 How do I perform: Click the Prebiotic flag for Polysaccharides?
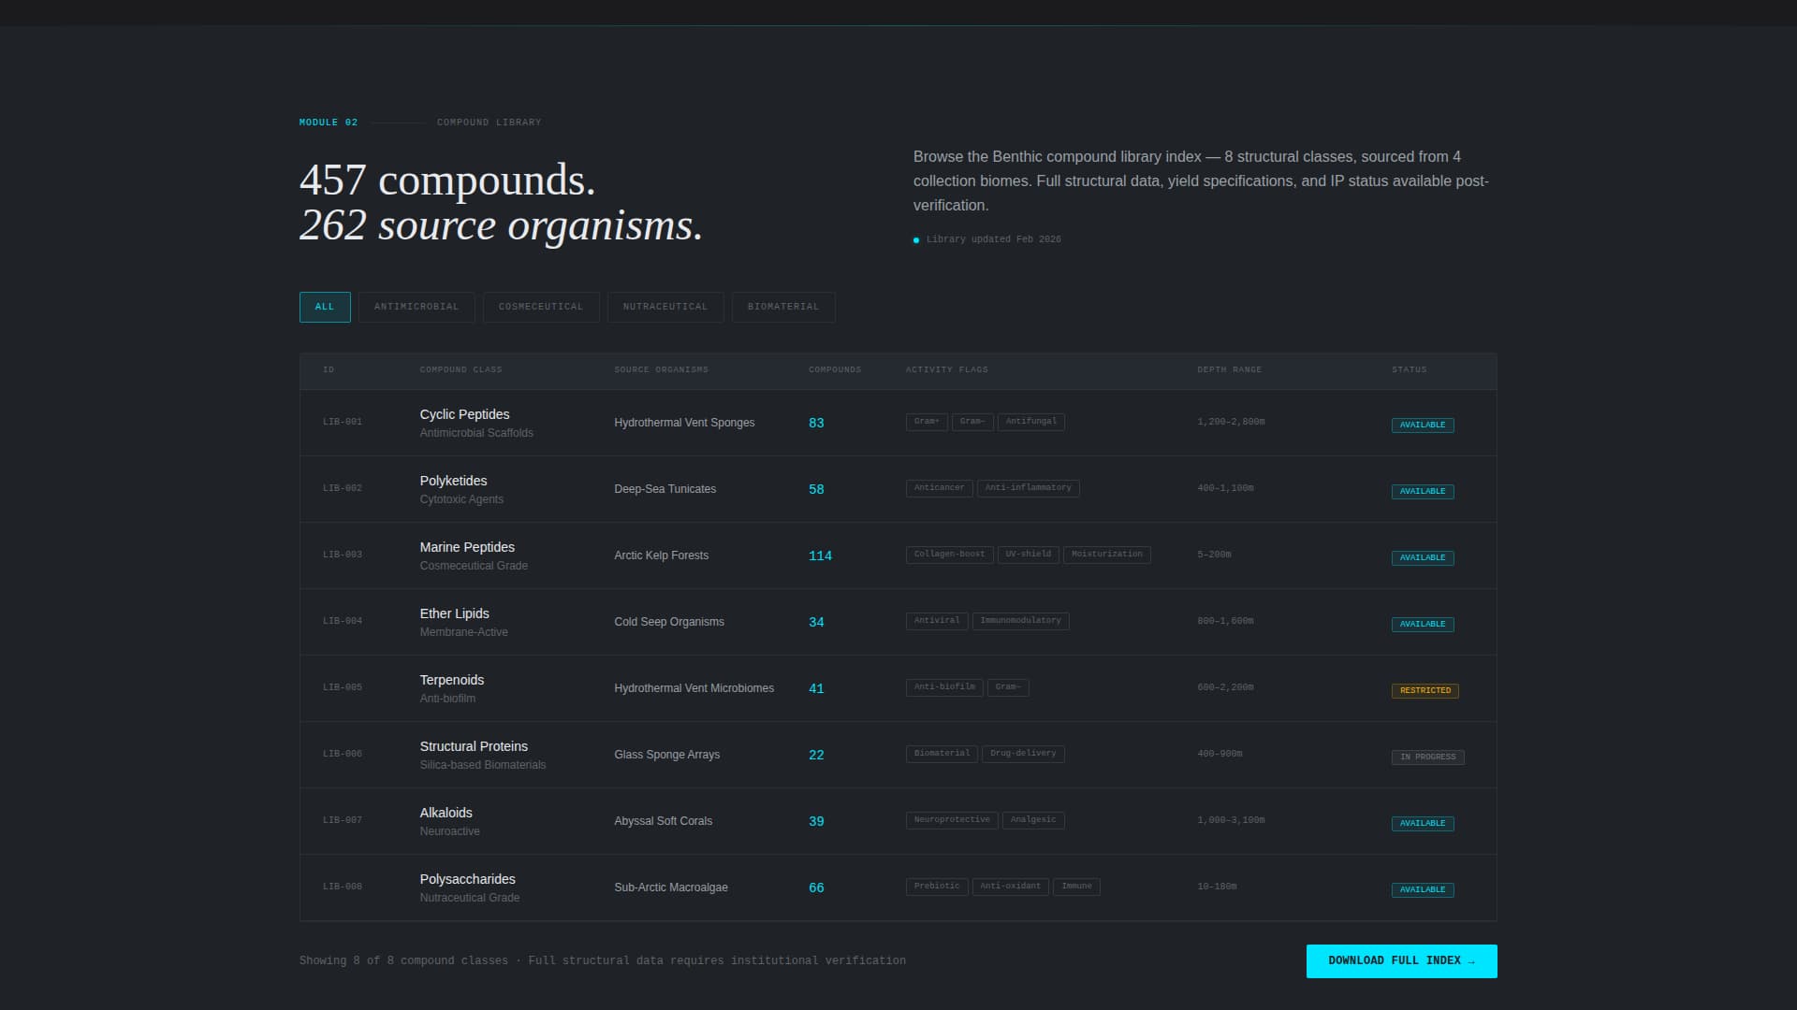click(x=936, y=886)
